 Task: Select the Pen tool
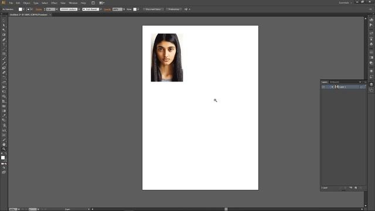click(x=4, y=40)
